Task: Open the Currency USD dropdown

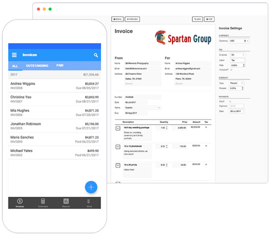Action: [x=239, y=41]
